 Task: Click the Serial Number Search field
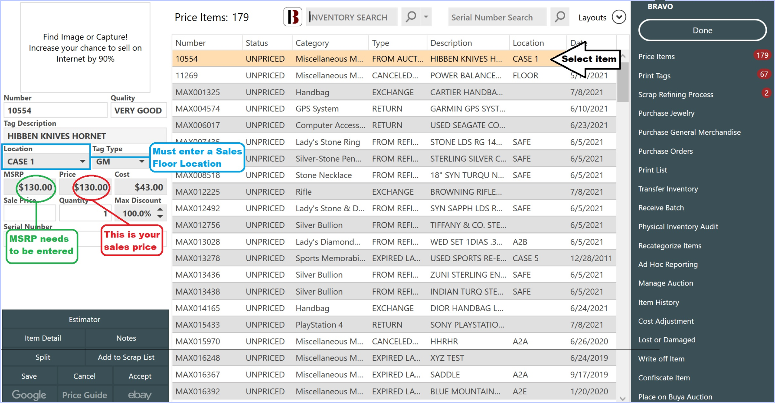coord(497,17)
